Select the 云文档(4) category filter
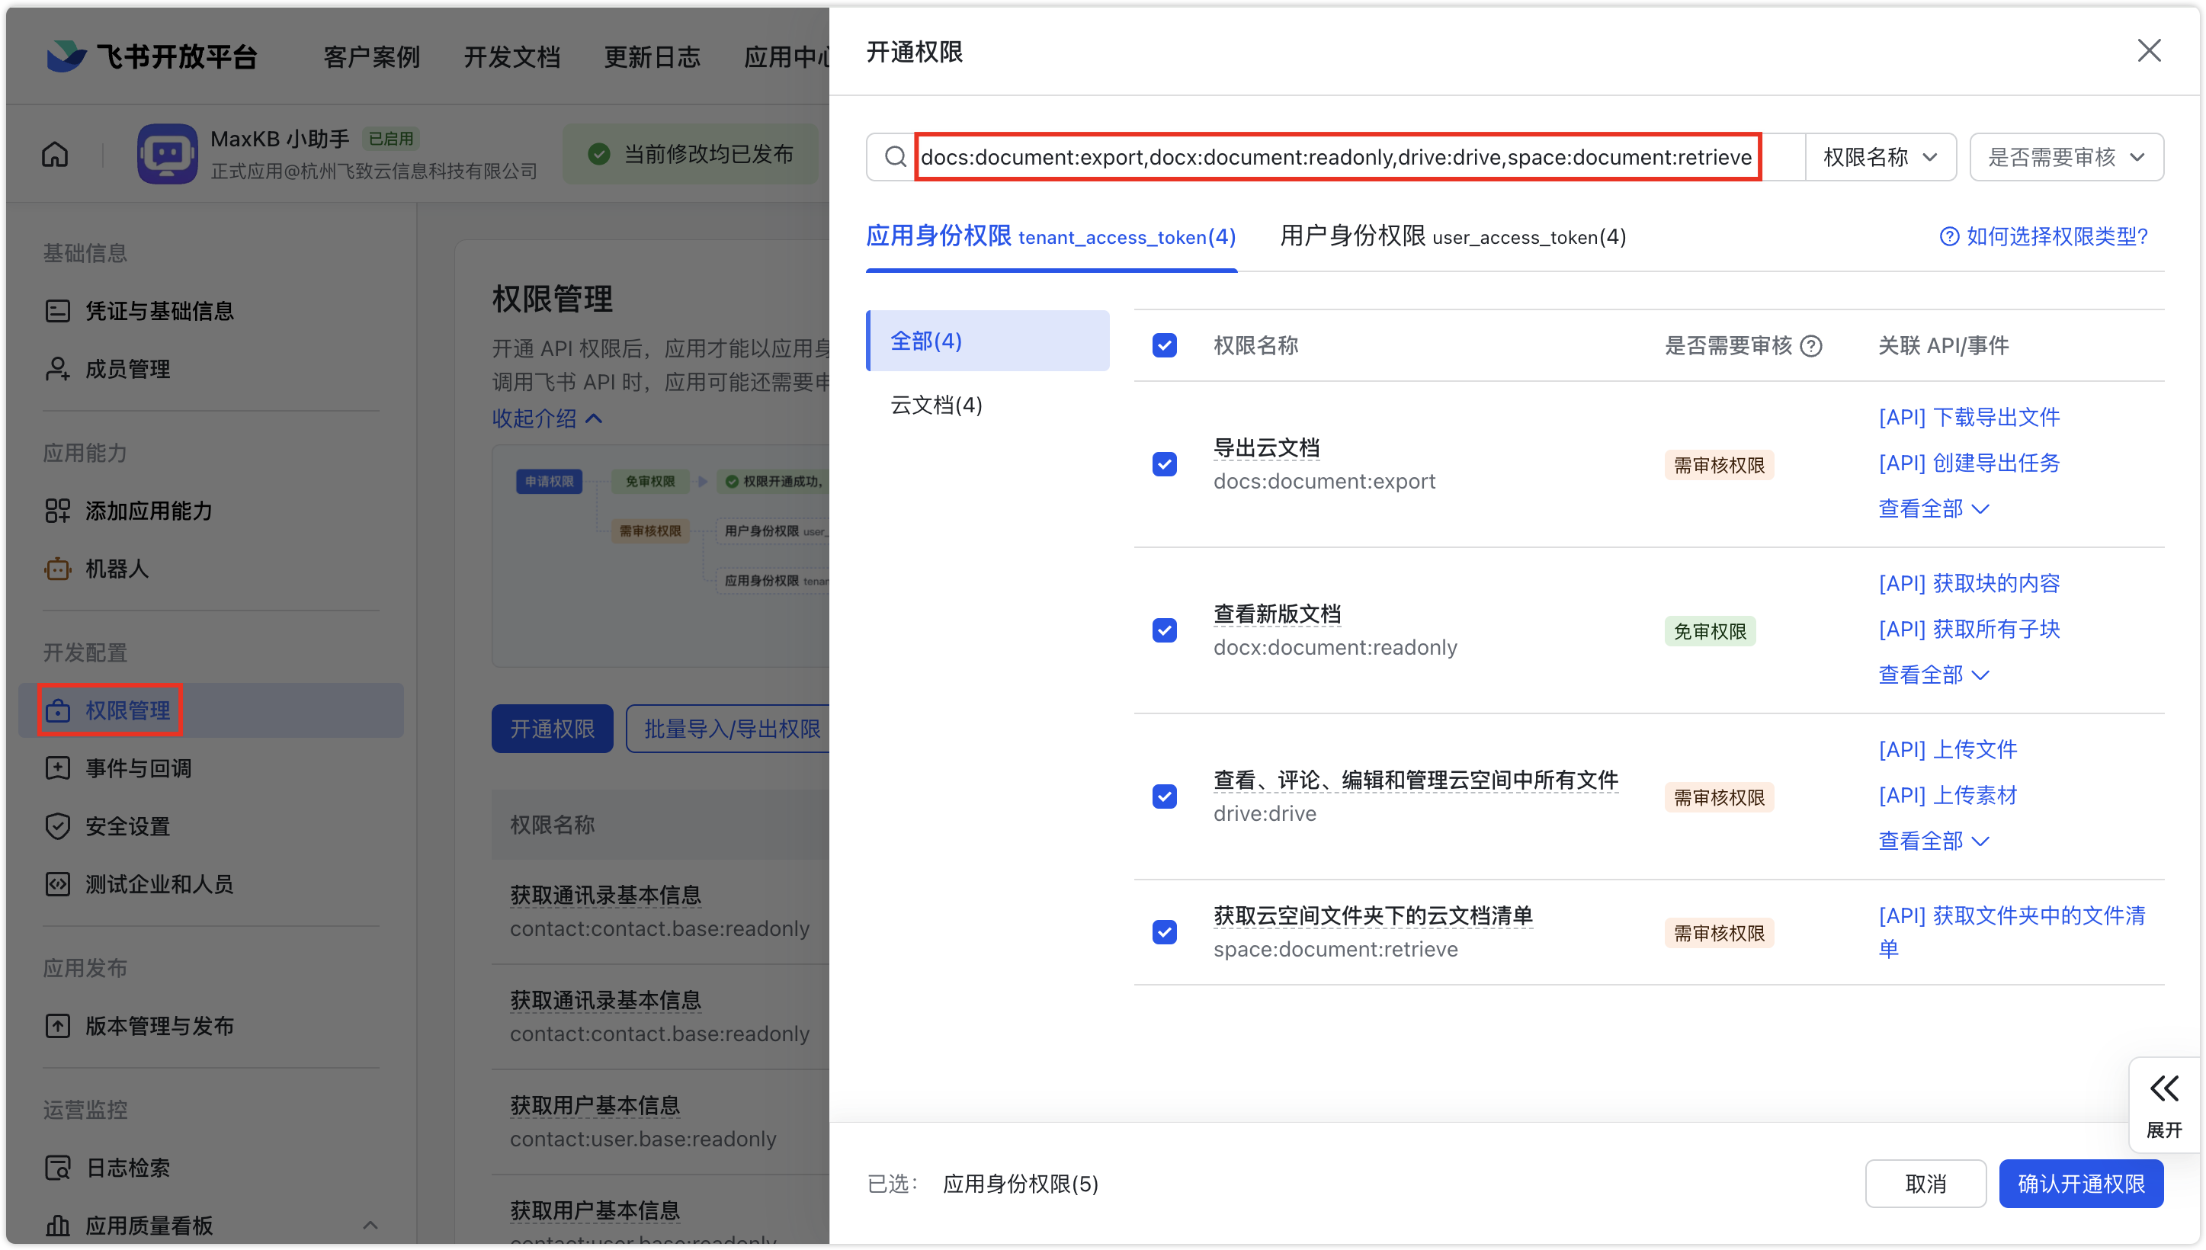Image resolution: width=2206 pixels, height=1250 pixels. [937, 405]
